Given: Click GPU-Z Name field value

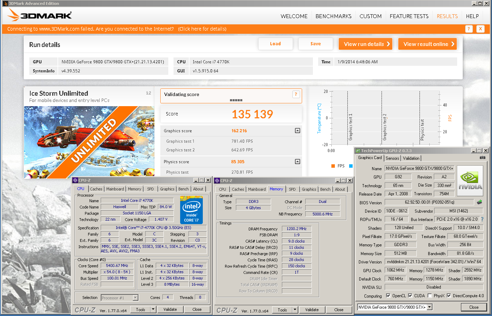Looking at the screenshot, I should coord(420,168).
